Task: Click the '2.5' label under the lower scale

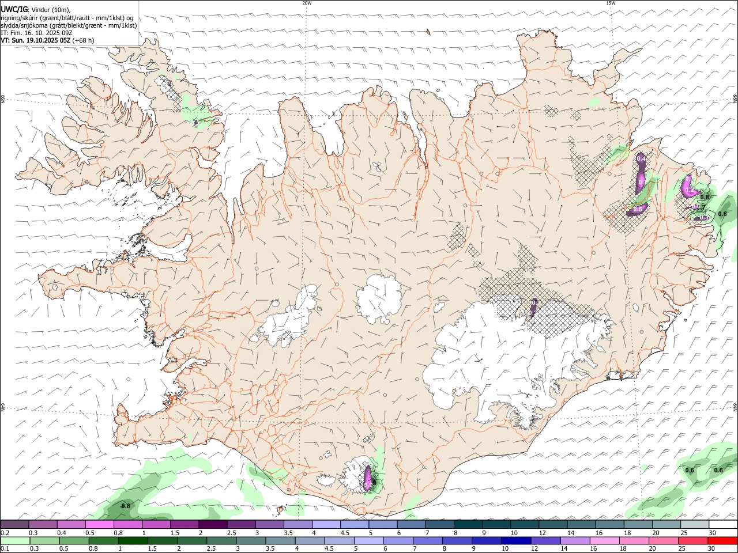Action: [211, 549]
